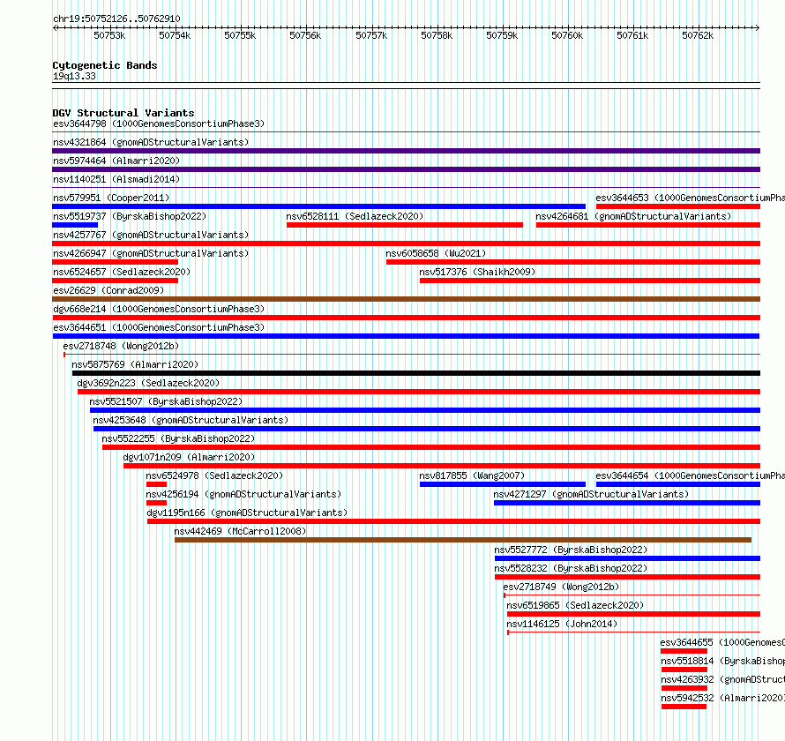785x741 pixels.
Task: Select esv2718748 Wong2012b label
Action: coord(121,346)
